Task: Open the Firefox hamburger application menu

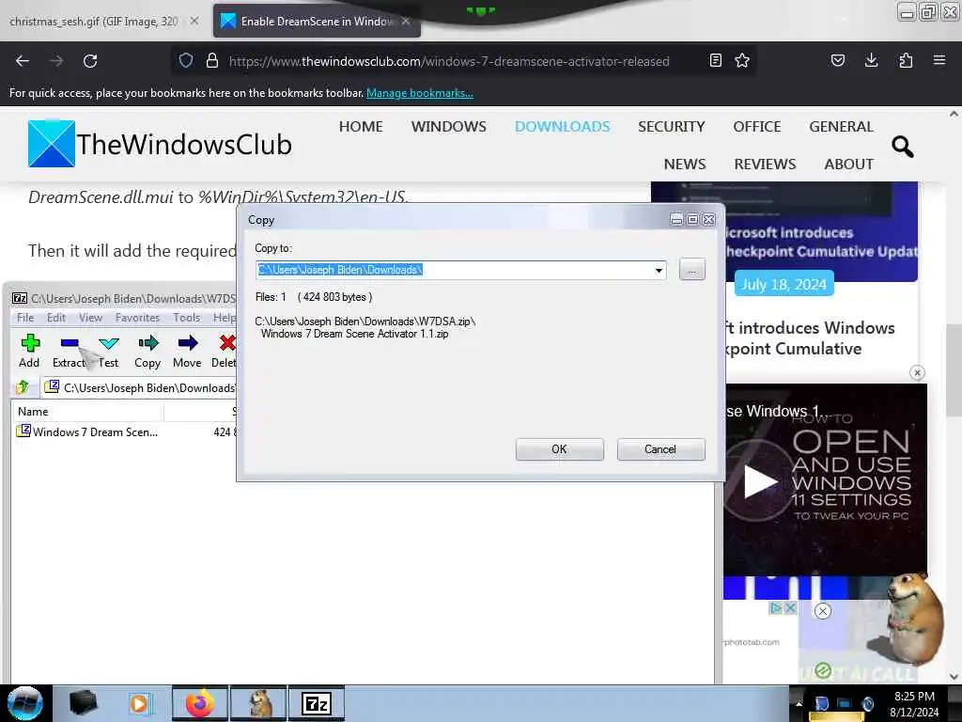Action: point(939,61)
